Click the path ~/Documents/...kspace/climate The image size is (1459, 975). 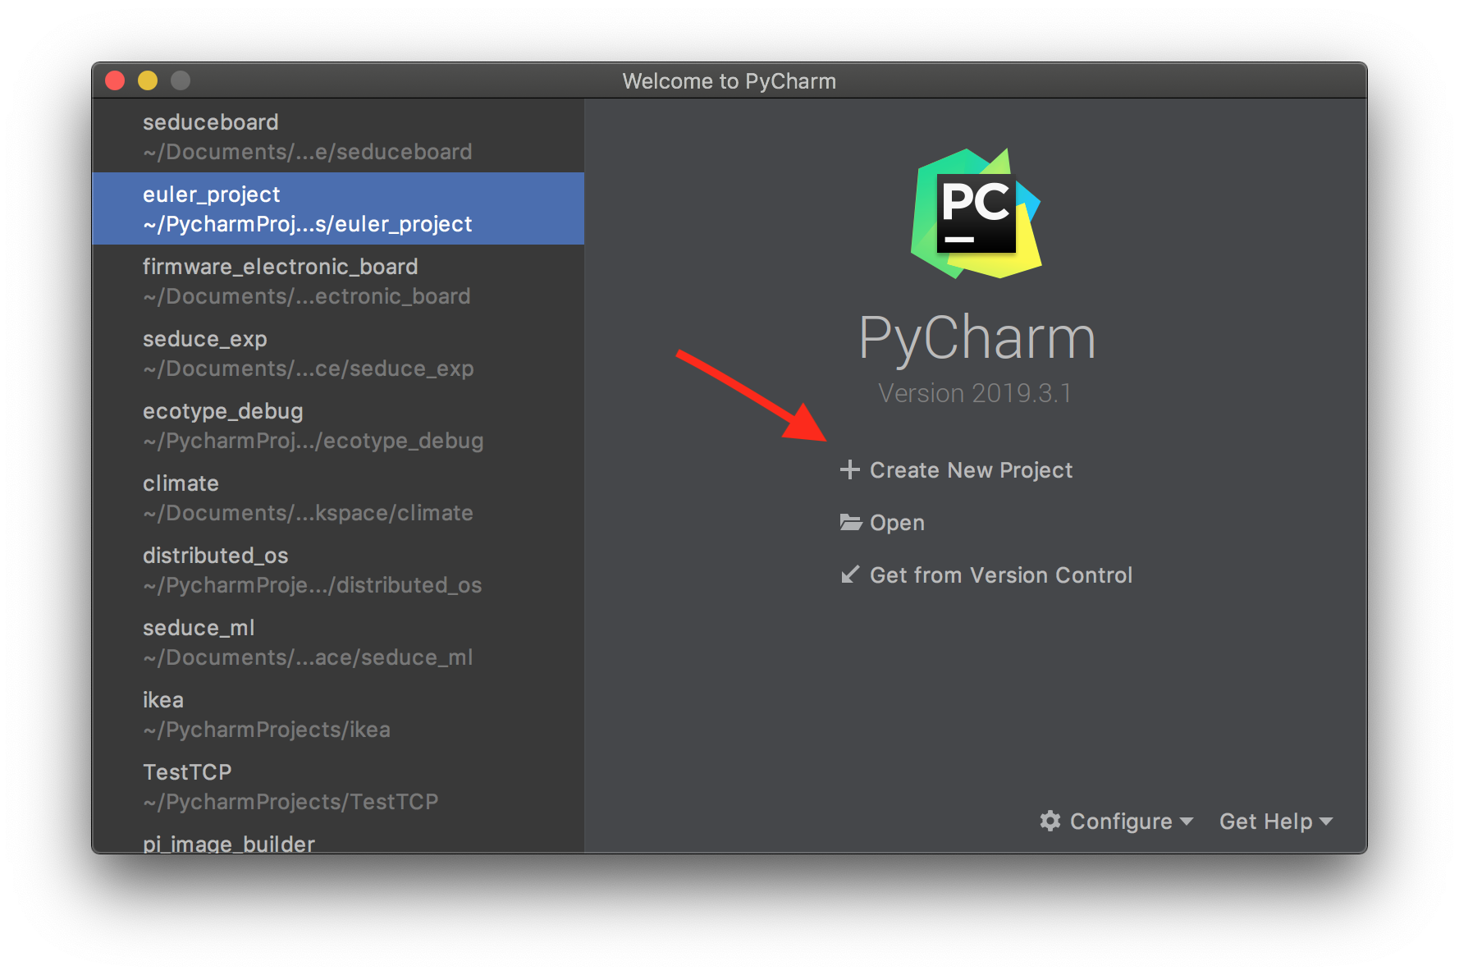[309, 513]
